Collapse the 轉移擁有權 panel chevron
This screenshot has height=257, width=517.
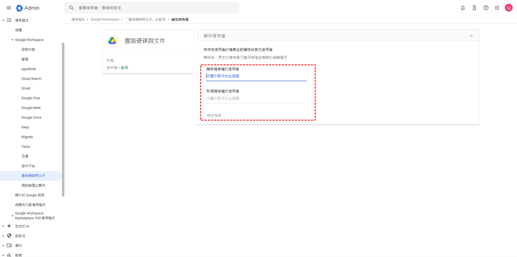(x=471, y=36)
